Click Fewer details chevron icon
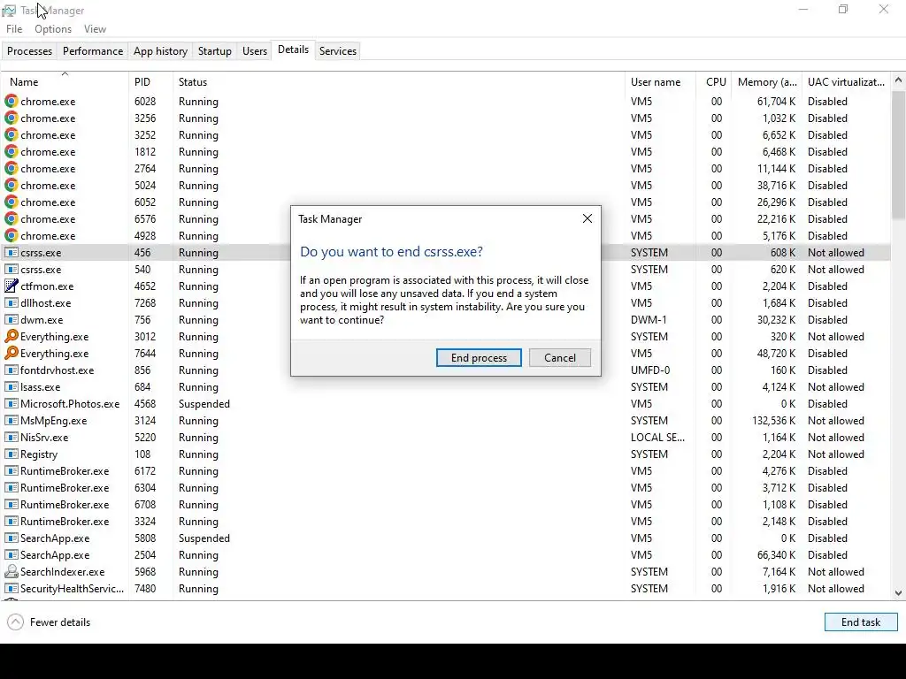Image resolution: width=906 pixels, height=679 pixels. 16,622
